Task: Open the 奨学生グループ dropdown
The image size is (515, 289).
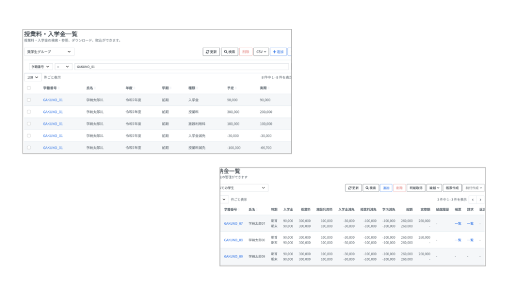Action: tap(49, 51)
